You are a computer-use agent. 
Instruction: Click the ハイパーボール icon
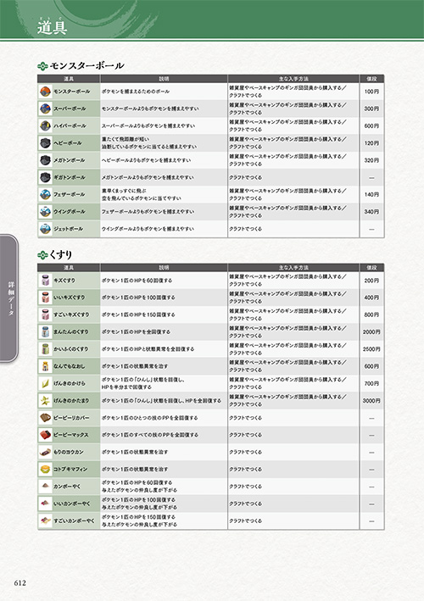click(x=45, y=125)
